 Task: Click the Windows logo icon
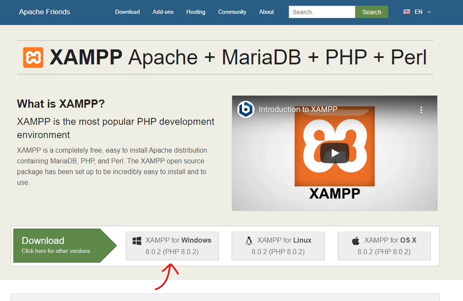coord(137,241)
